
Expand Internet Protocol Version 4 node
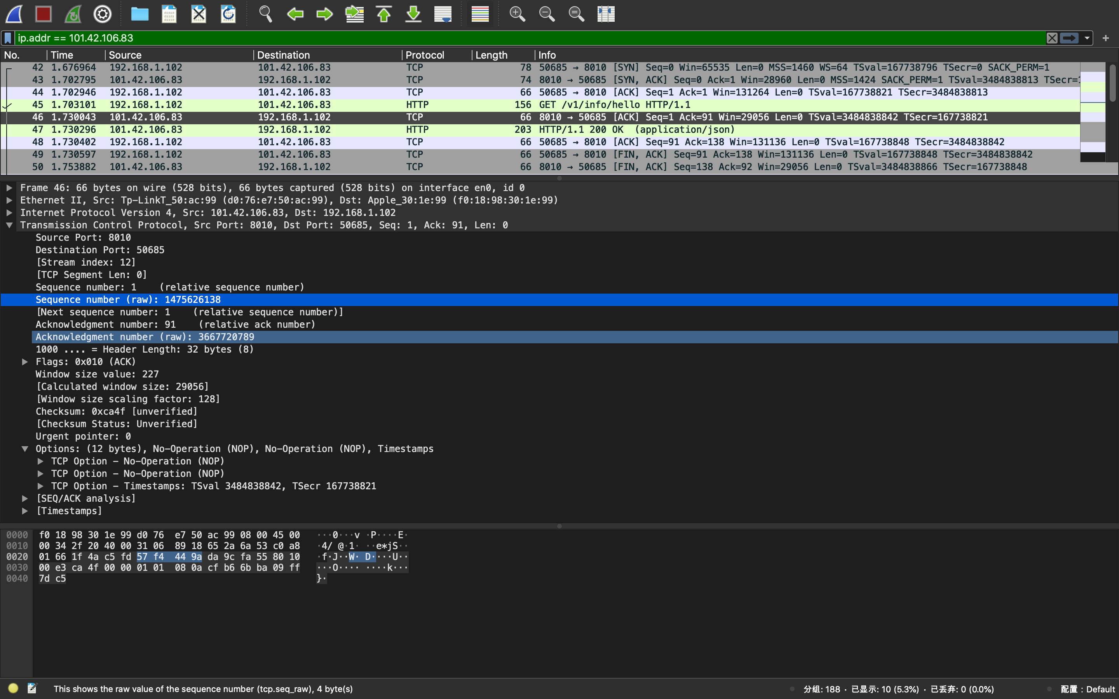(x=9, y=213)
